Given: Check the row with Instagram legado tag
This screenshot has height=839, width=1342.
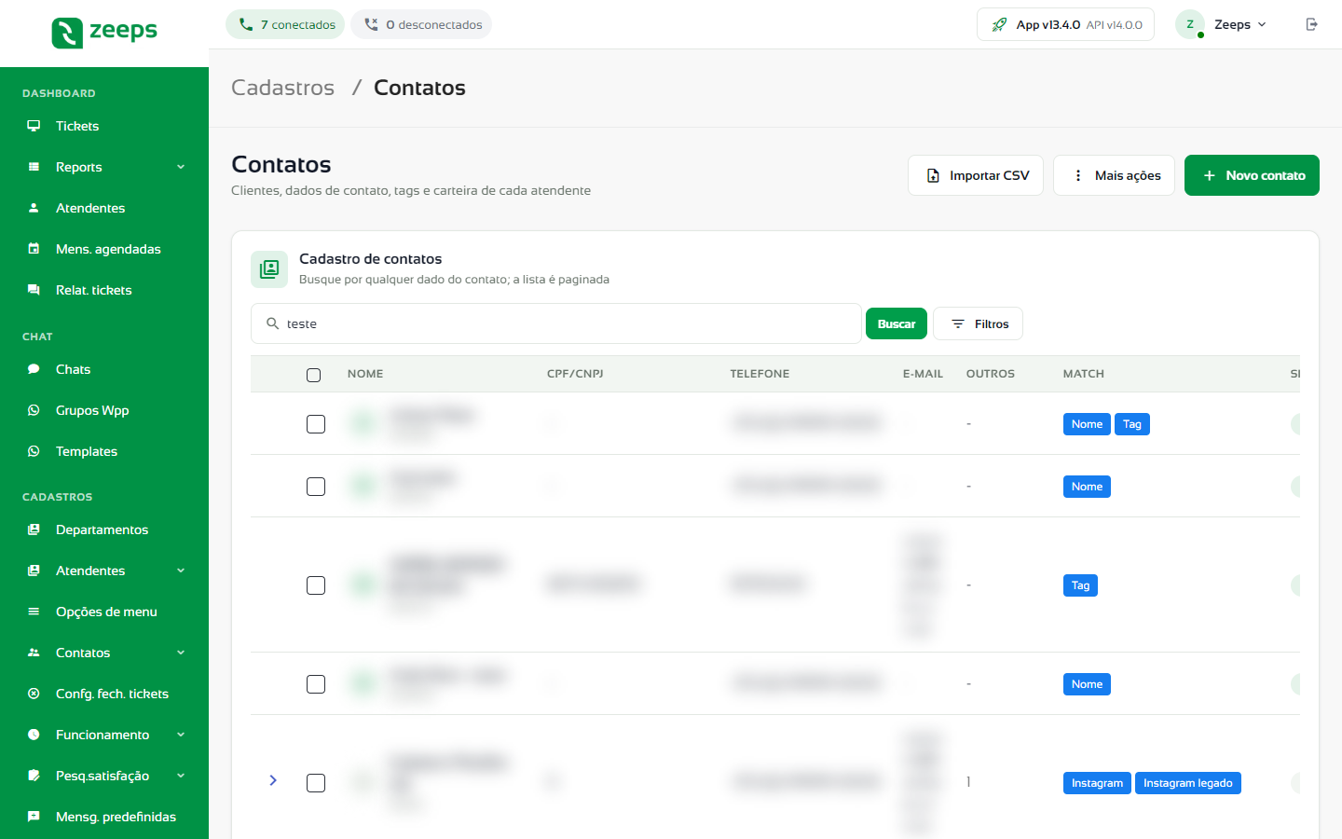Looking at the screenshot, I should [316, 783].
